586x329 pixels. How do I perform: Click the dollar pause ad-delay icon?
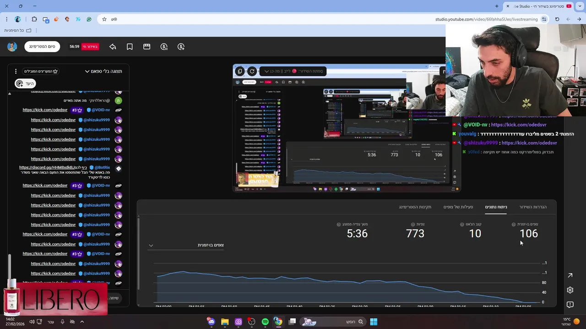pos(164,47)
